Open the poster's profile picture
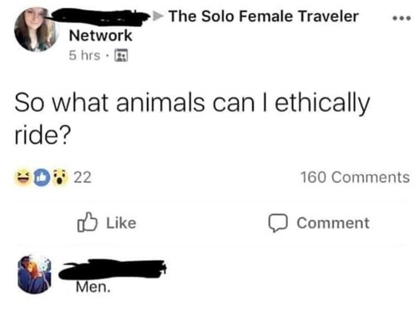The width and height of the screenshot is (419, 311). pos(36,30)
